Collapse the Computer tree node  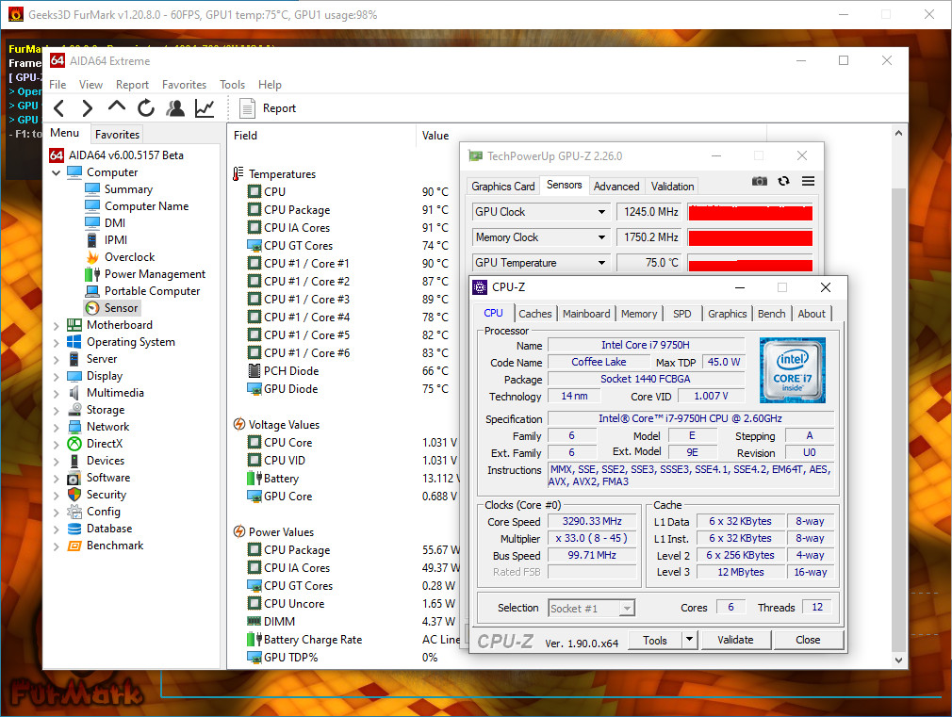point(57,173)
